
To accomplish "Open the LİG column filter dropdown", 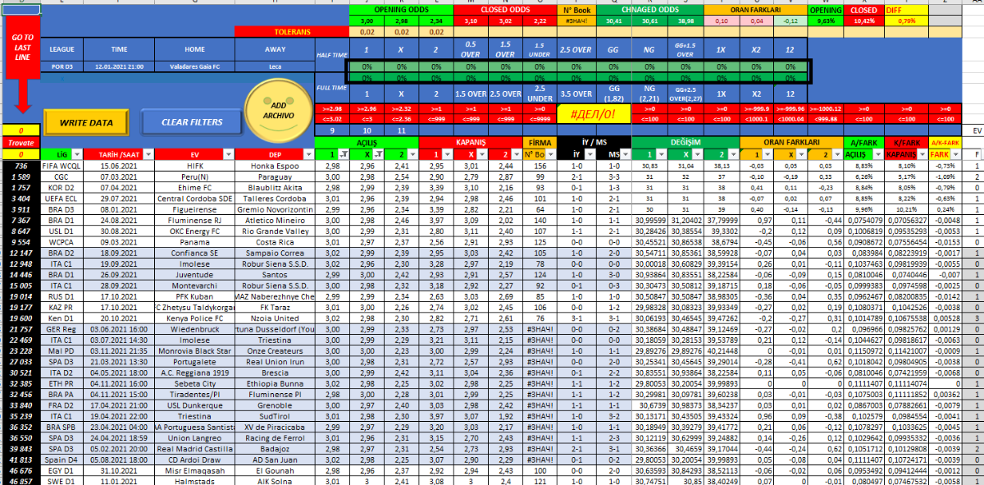I will [x=76, y=154].
